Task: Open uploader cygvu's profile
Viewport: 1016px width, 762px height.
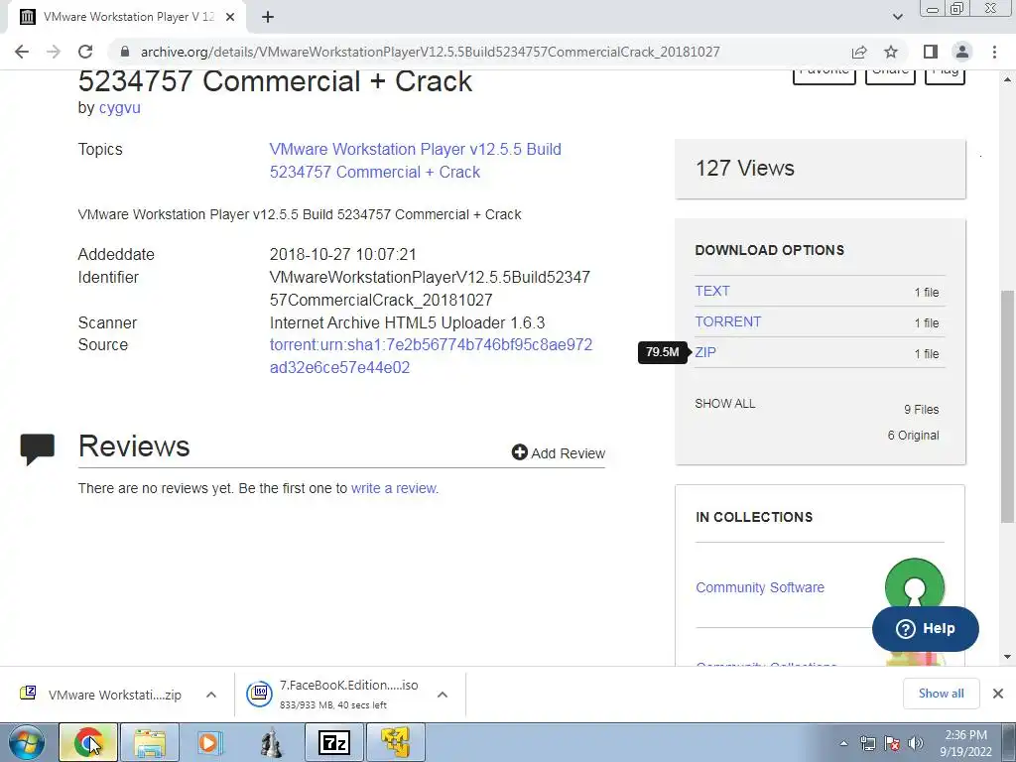Action: point(120,107)
